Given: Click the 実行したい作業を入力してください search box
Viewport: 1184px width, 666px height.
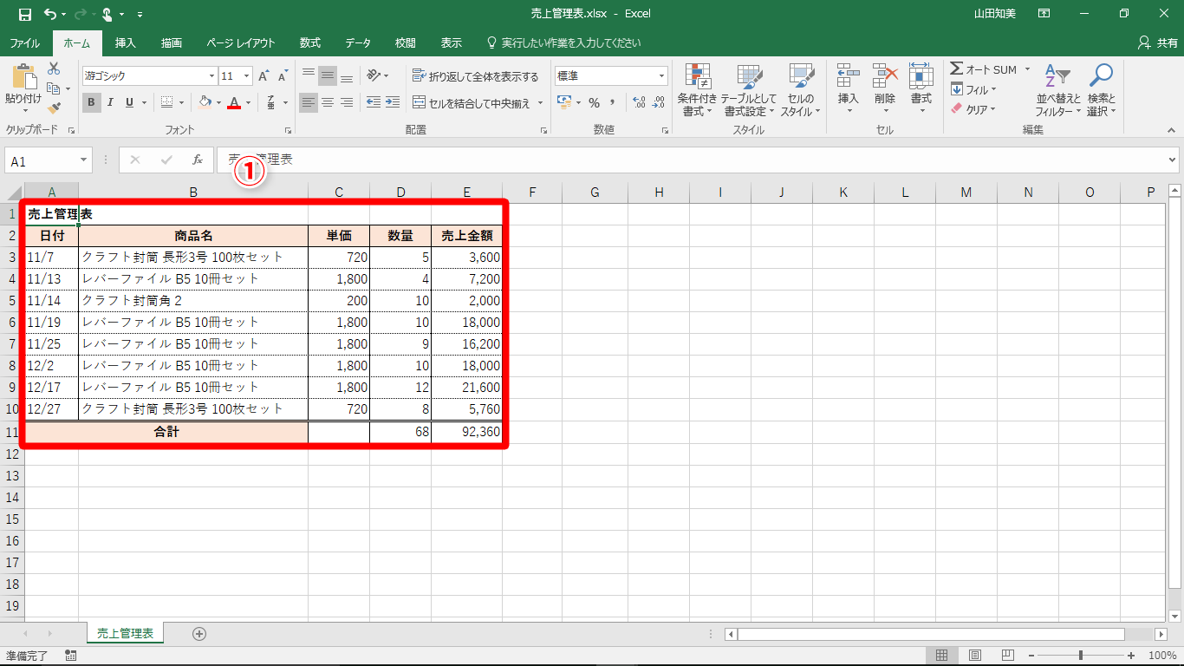Looking at the screenshot, I should pyautogui.click(x=564, y=42).
